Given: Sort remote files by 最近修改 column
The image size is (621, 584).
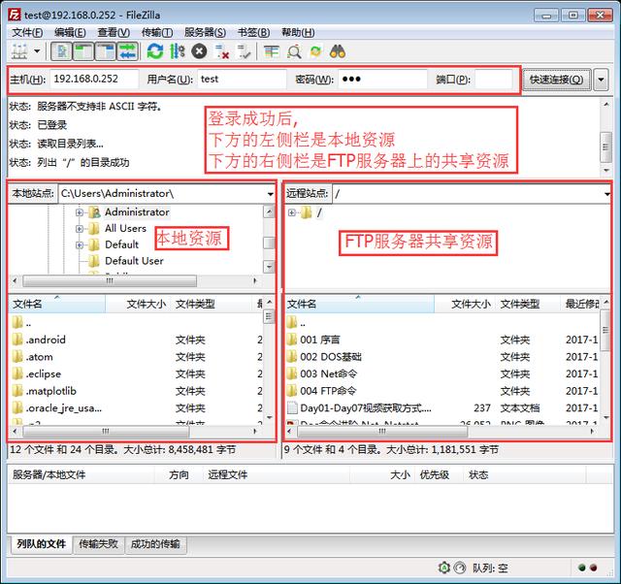Looking at the screenshot, I should pos(580,304).
